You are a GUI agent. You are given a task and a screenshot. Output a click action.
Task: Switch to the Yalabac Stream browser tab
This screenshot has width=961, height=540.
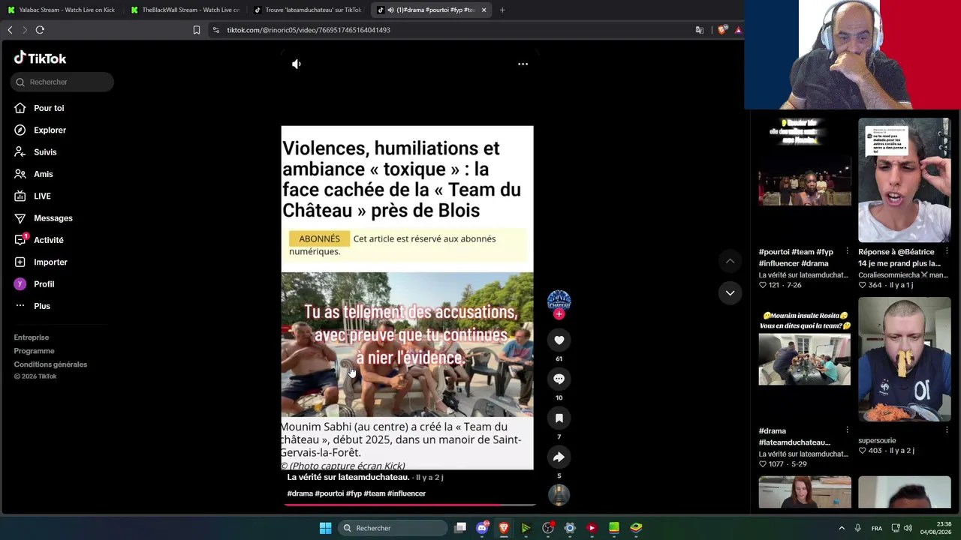tap(62, 10)
